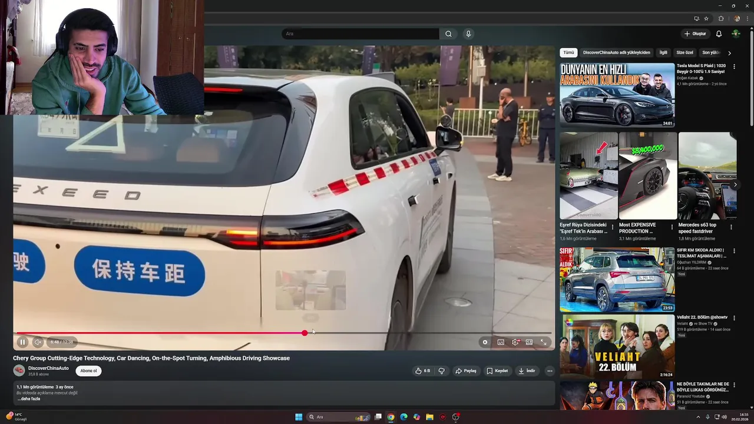Viewport: 754px width, 424px height.
Task: Focus the YouTube Ara search field
Action: tap(361, 34)
